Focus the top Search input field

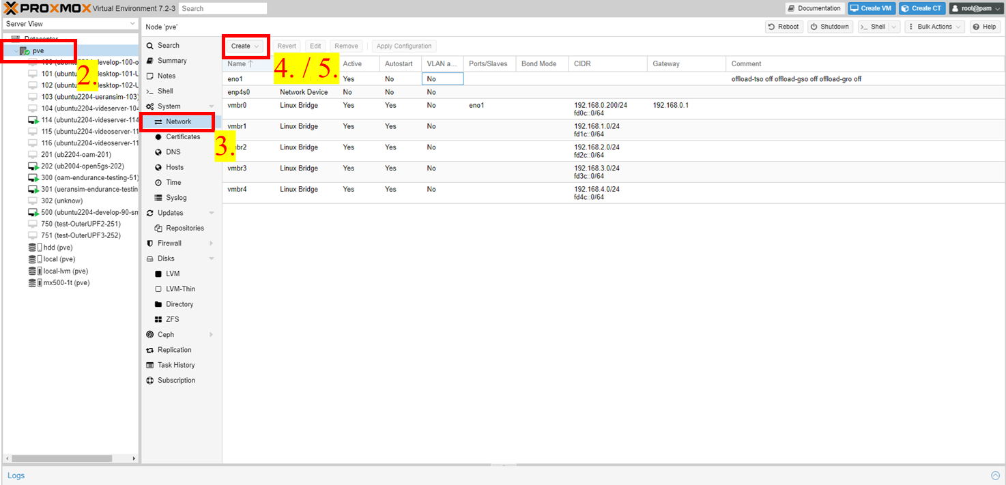coord(222,8)
